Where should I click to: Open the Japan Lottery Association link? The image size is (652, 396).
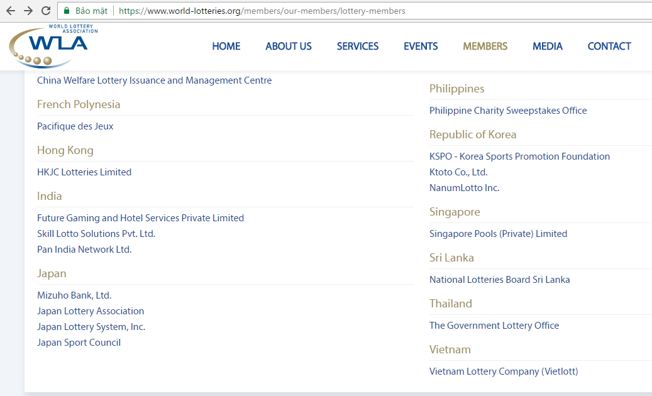(91, 311)
